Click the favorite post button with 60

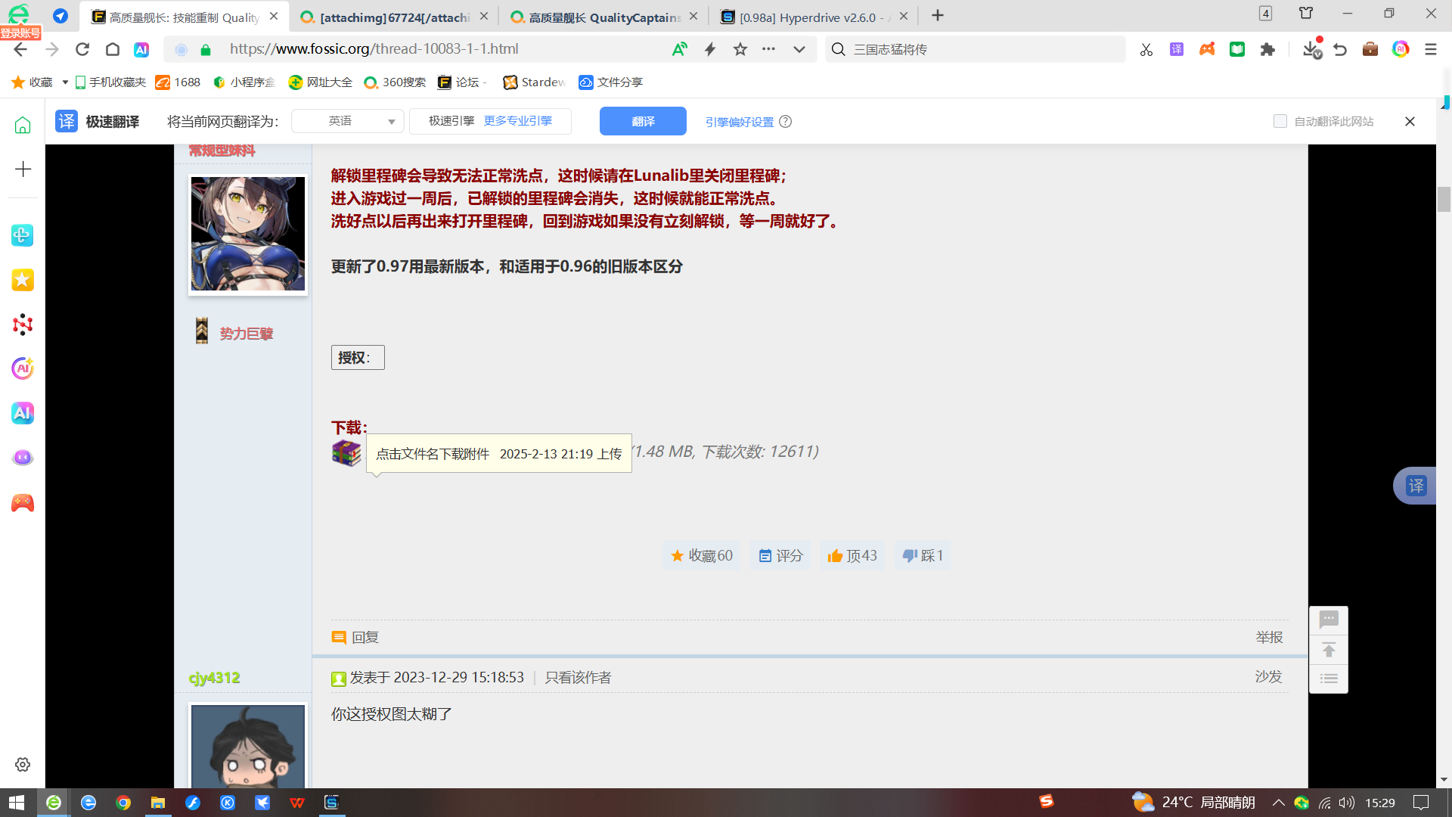(x=702, y=556)
